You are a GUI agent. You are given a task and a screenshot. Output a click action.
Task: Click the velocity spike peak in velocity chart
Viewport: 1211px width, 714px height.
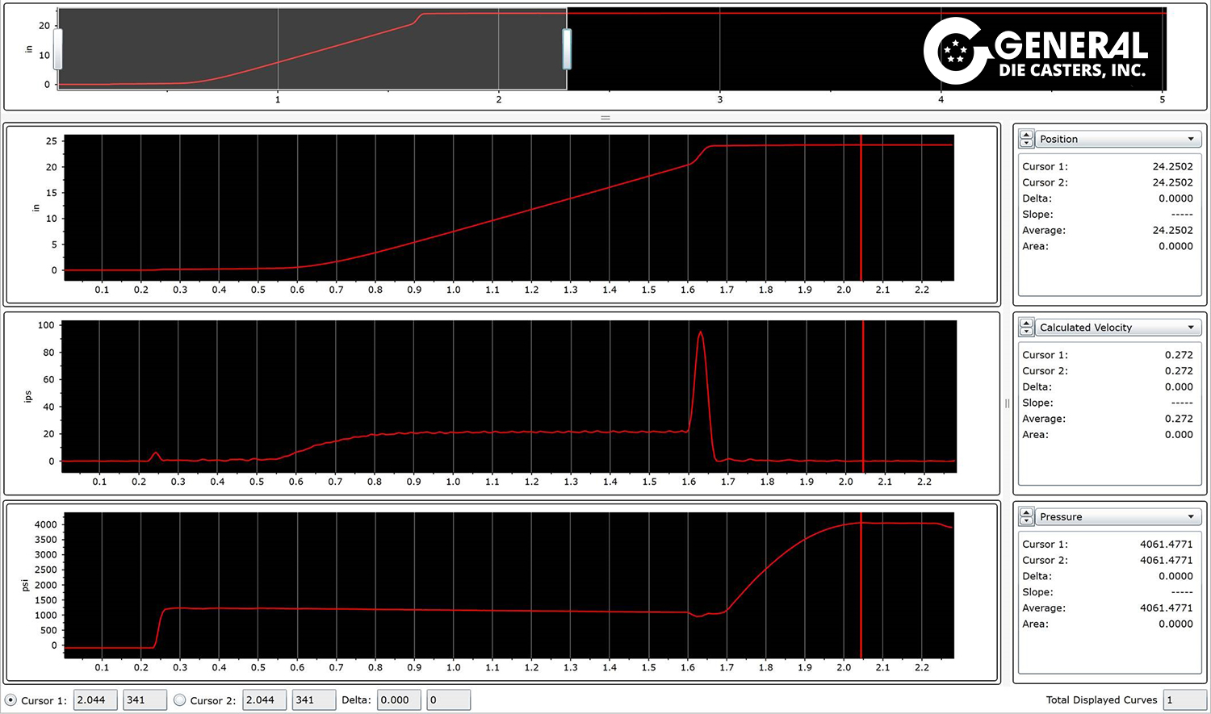pos(700,332)
